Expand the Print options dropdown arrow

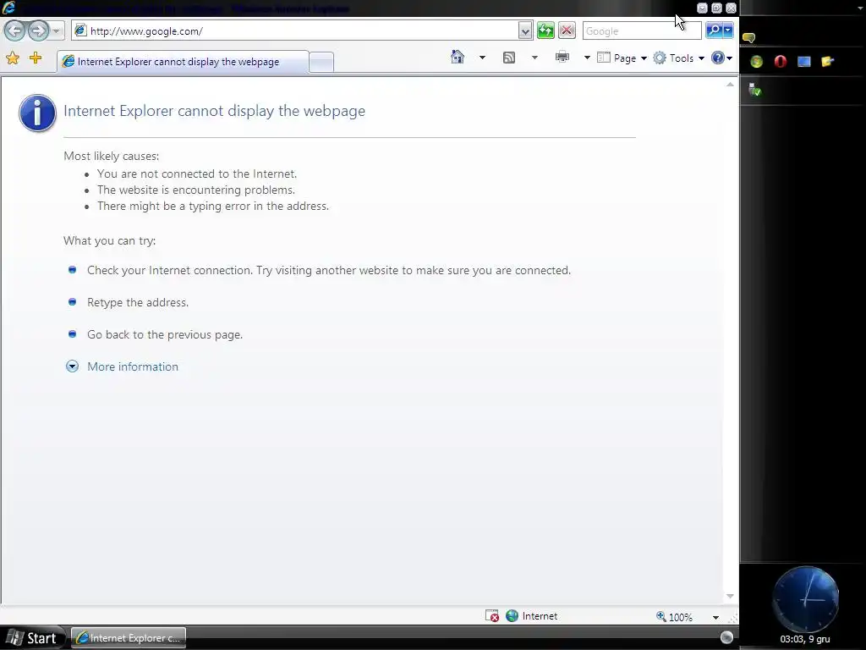[x=587, y=58]
